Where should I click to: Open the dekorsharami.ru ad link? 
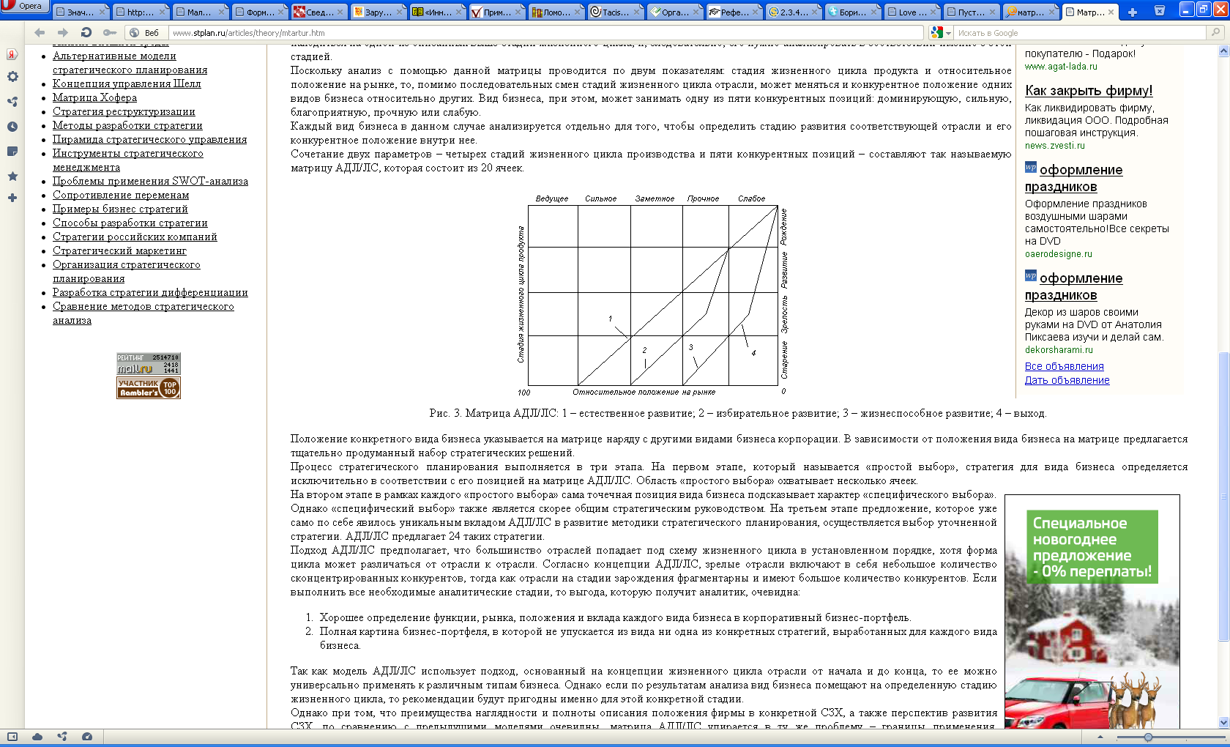[x=1059, y=350]
